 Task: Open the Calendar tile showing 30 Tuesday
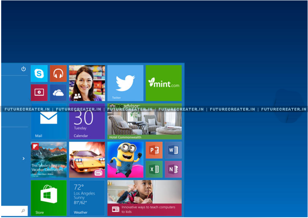pos(87,121)
